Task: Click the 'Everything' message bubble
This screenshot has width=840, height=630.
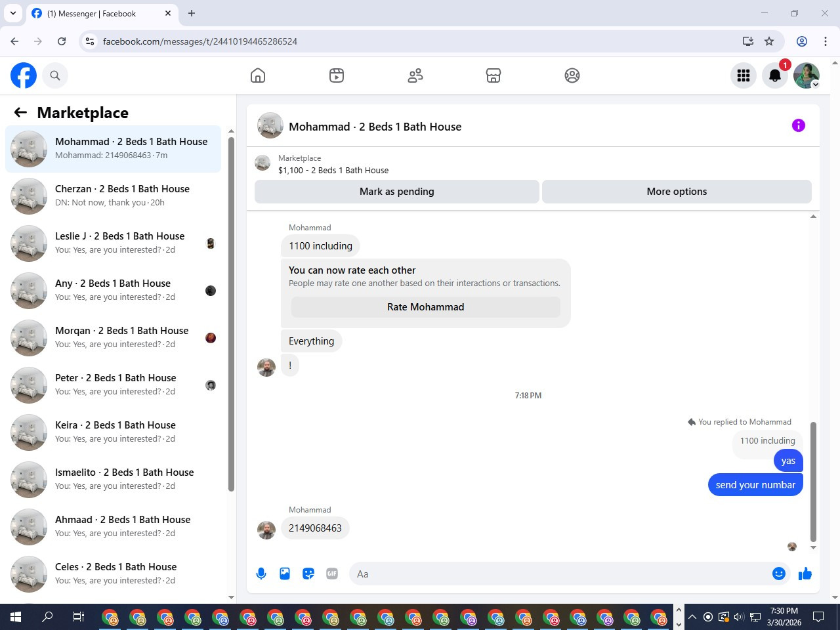Action: 312,341
